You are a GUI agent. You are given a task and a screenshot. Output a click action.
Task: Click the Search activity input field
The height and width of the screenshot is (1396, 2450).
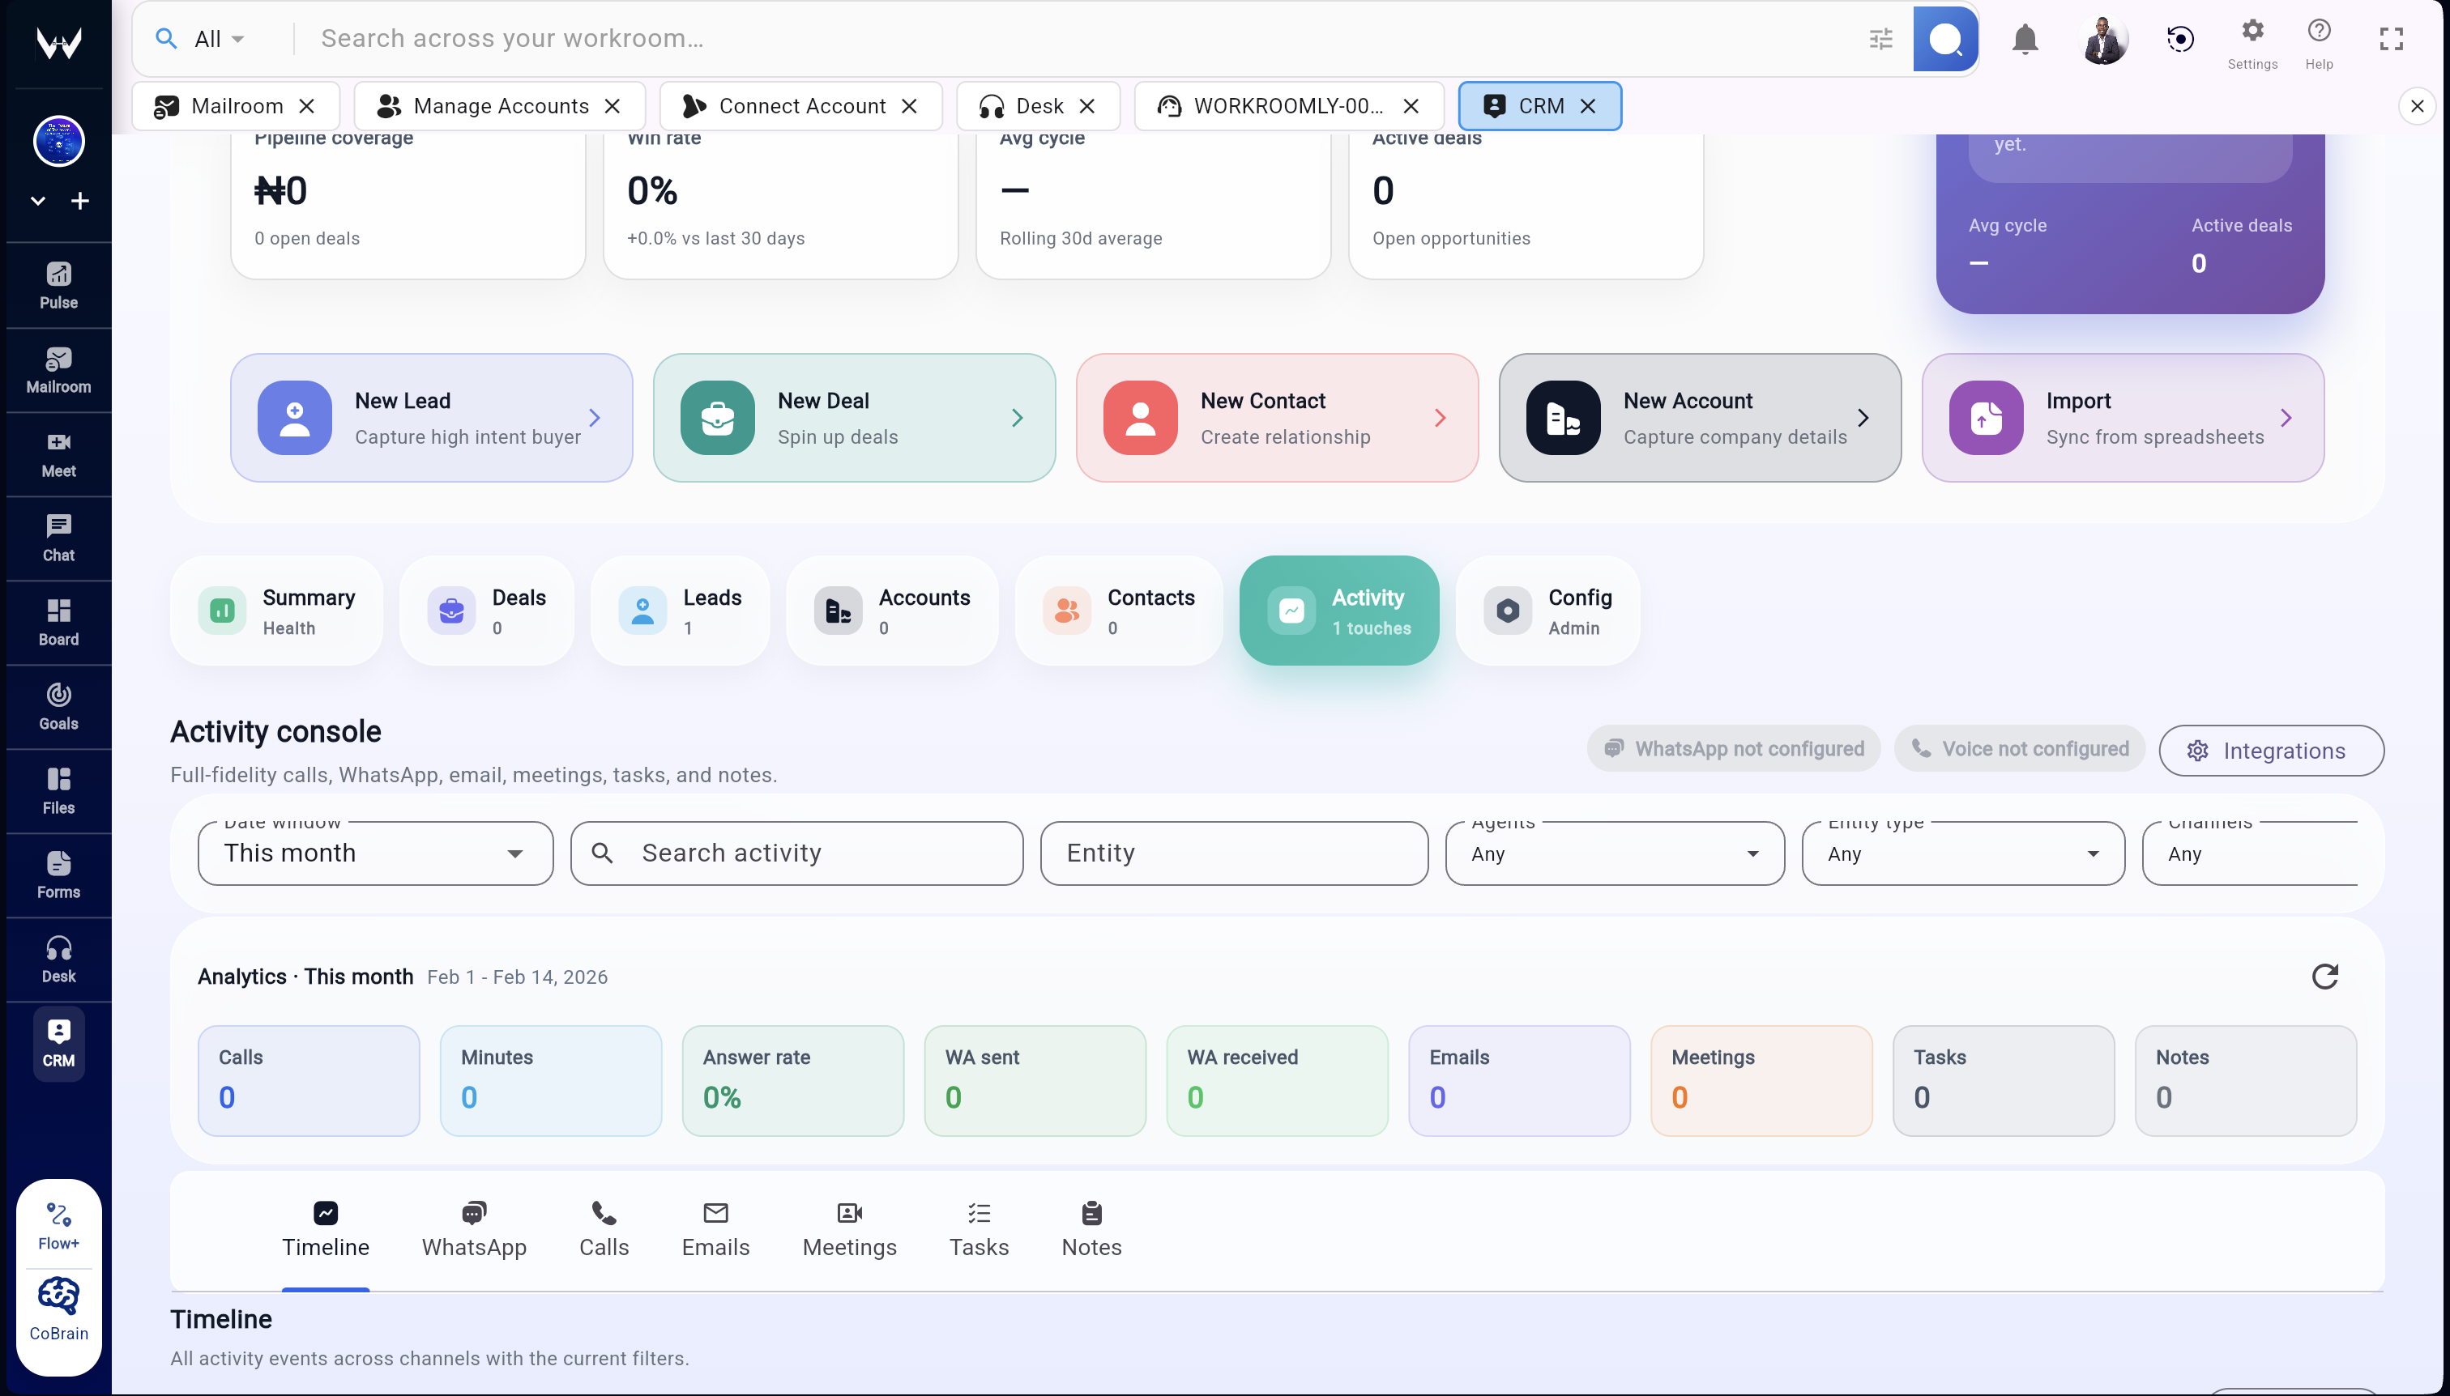796,853
